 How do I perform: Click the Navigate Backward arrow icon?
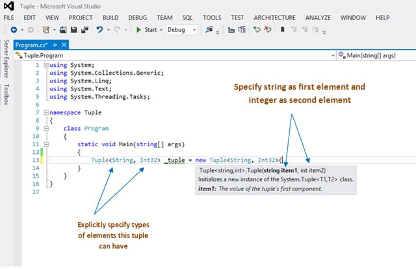[x=14, y=30]
